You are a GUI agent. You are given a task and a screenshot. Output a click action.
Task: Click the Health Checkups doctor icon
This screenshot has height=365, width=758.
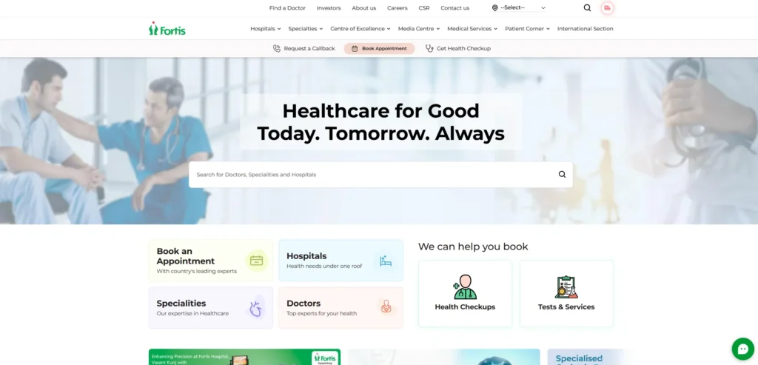[465, 287]
